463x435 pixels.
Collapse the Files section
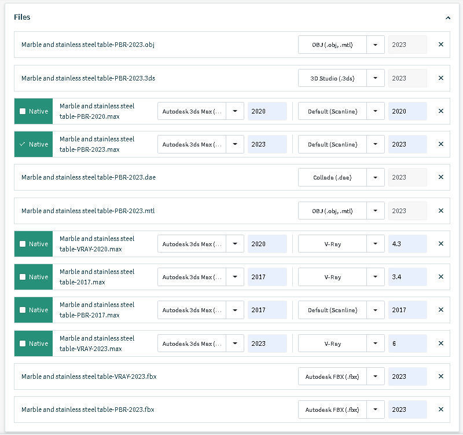(x=448, y=18)
